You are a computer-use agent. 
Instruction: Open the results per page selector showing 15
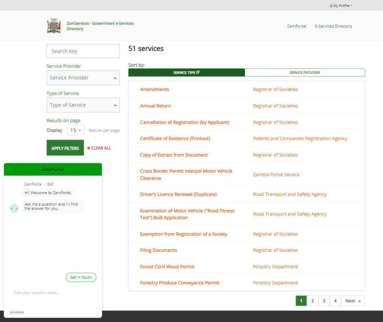(76, 130)
